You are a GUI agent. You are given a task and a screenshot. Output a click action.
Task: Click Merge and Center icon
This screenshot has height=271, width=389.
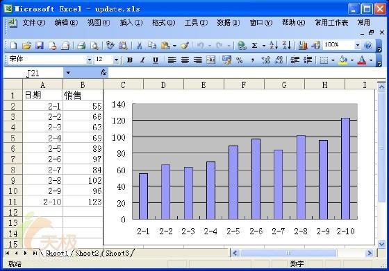pos(210,60)
